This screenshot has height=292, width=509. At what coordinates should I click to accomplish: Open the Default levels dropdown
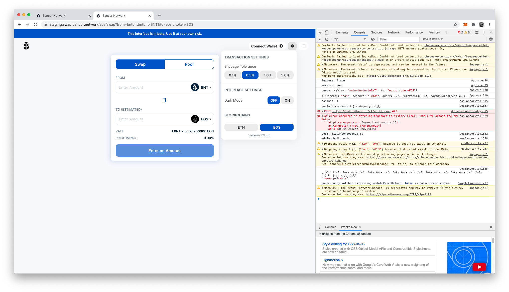(432, 39)
